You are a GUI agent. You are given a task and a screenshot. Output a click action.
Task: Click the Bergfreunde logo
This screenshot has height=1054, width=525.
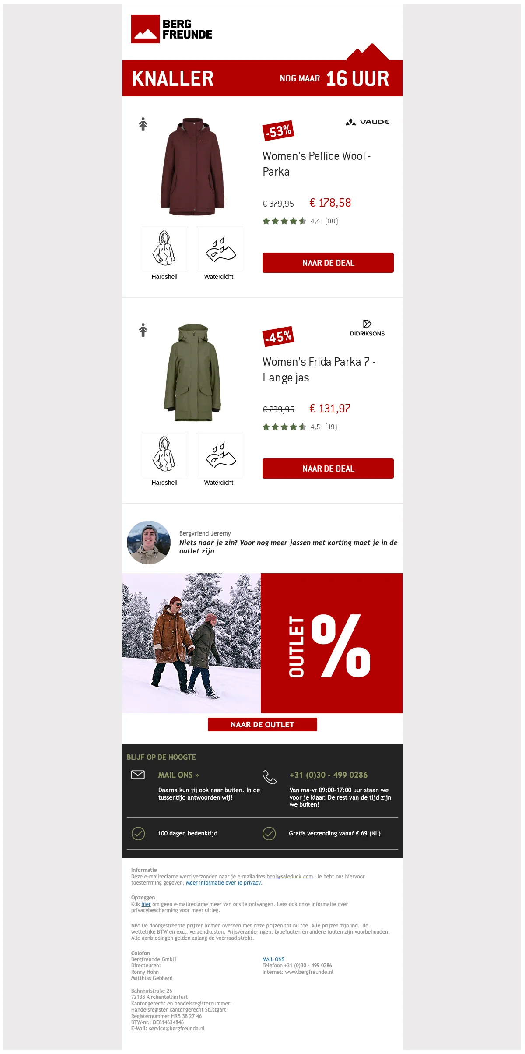pyautogui.click(x=172, y=29)
